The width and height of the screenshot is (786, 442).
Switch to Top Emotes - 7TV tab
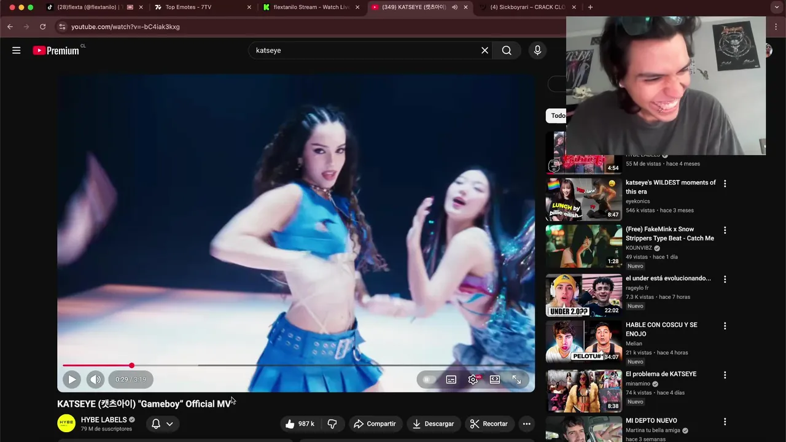coord(188,7)
